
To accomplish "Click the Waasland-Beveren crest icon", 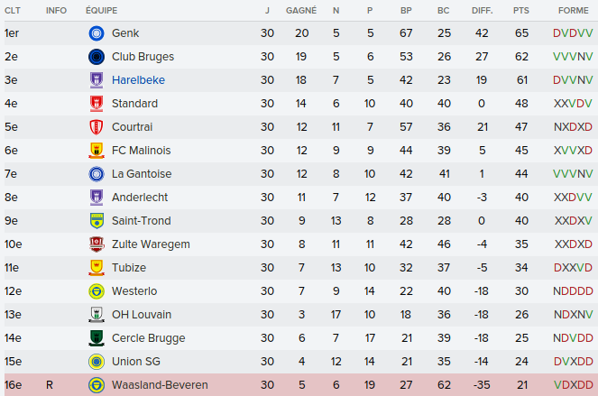I will pos(97,385).
